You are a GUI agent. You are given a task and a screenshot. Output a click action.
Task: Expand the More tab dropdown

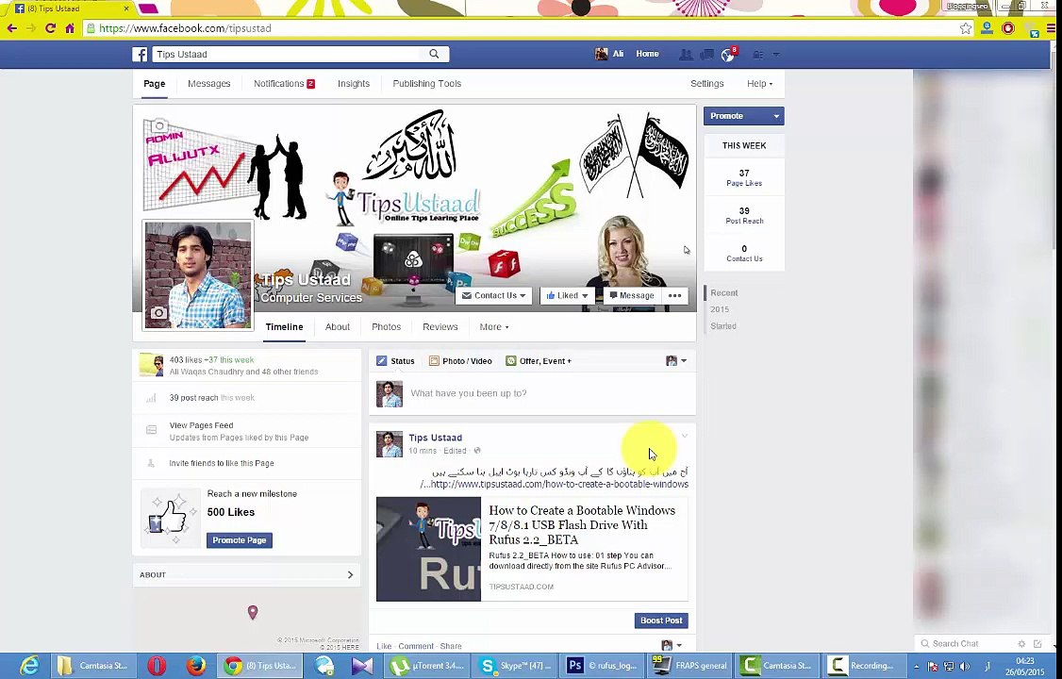pyautogui.click(x=494, y=327)
